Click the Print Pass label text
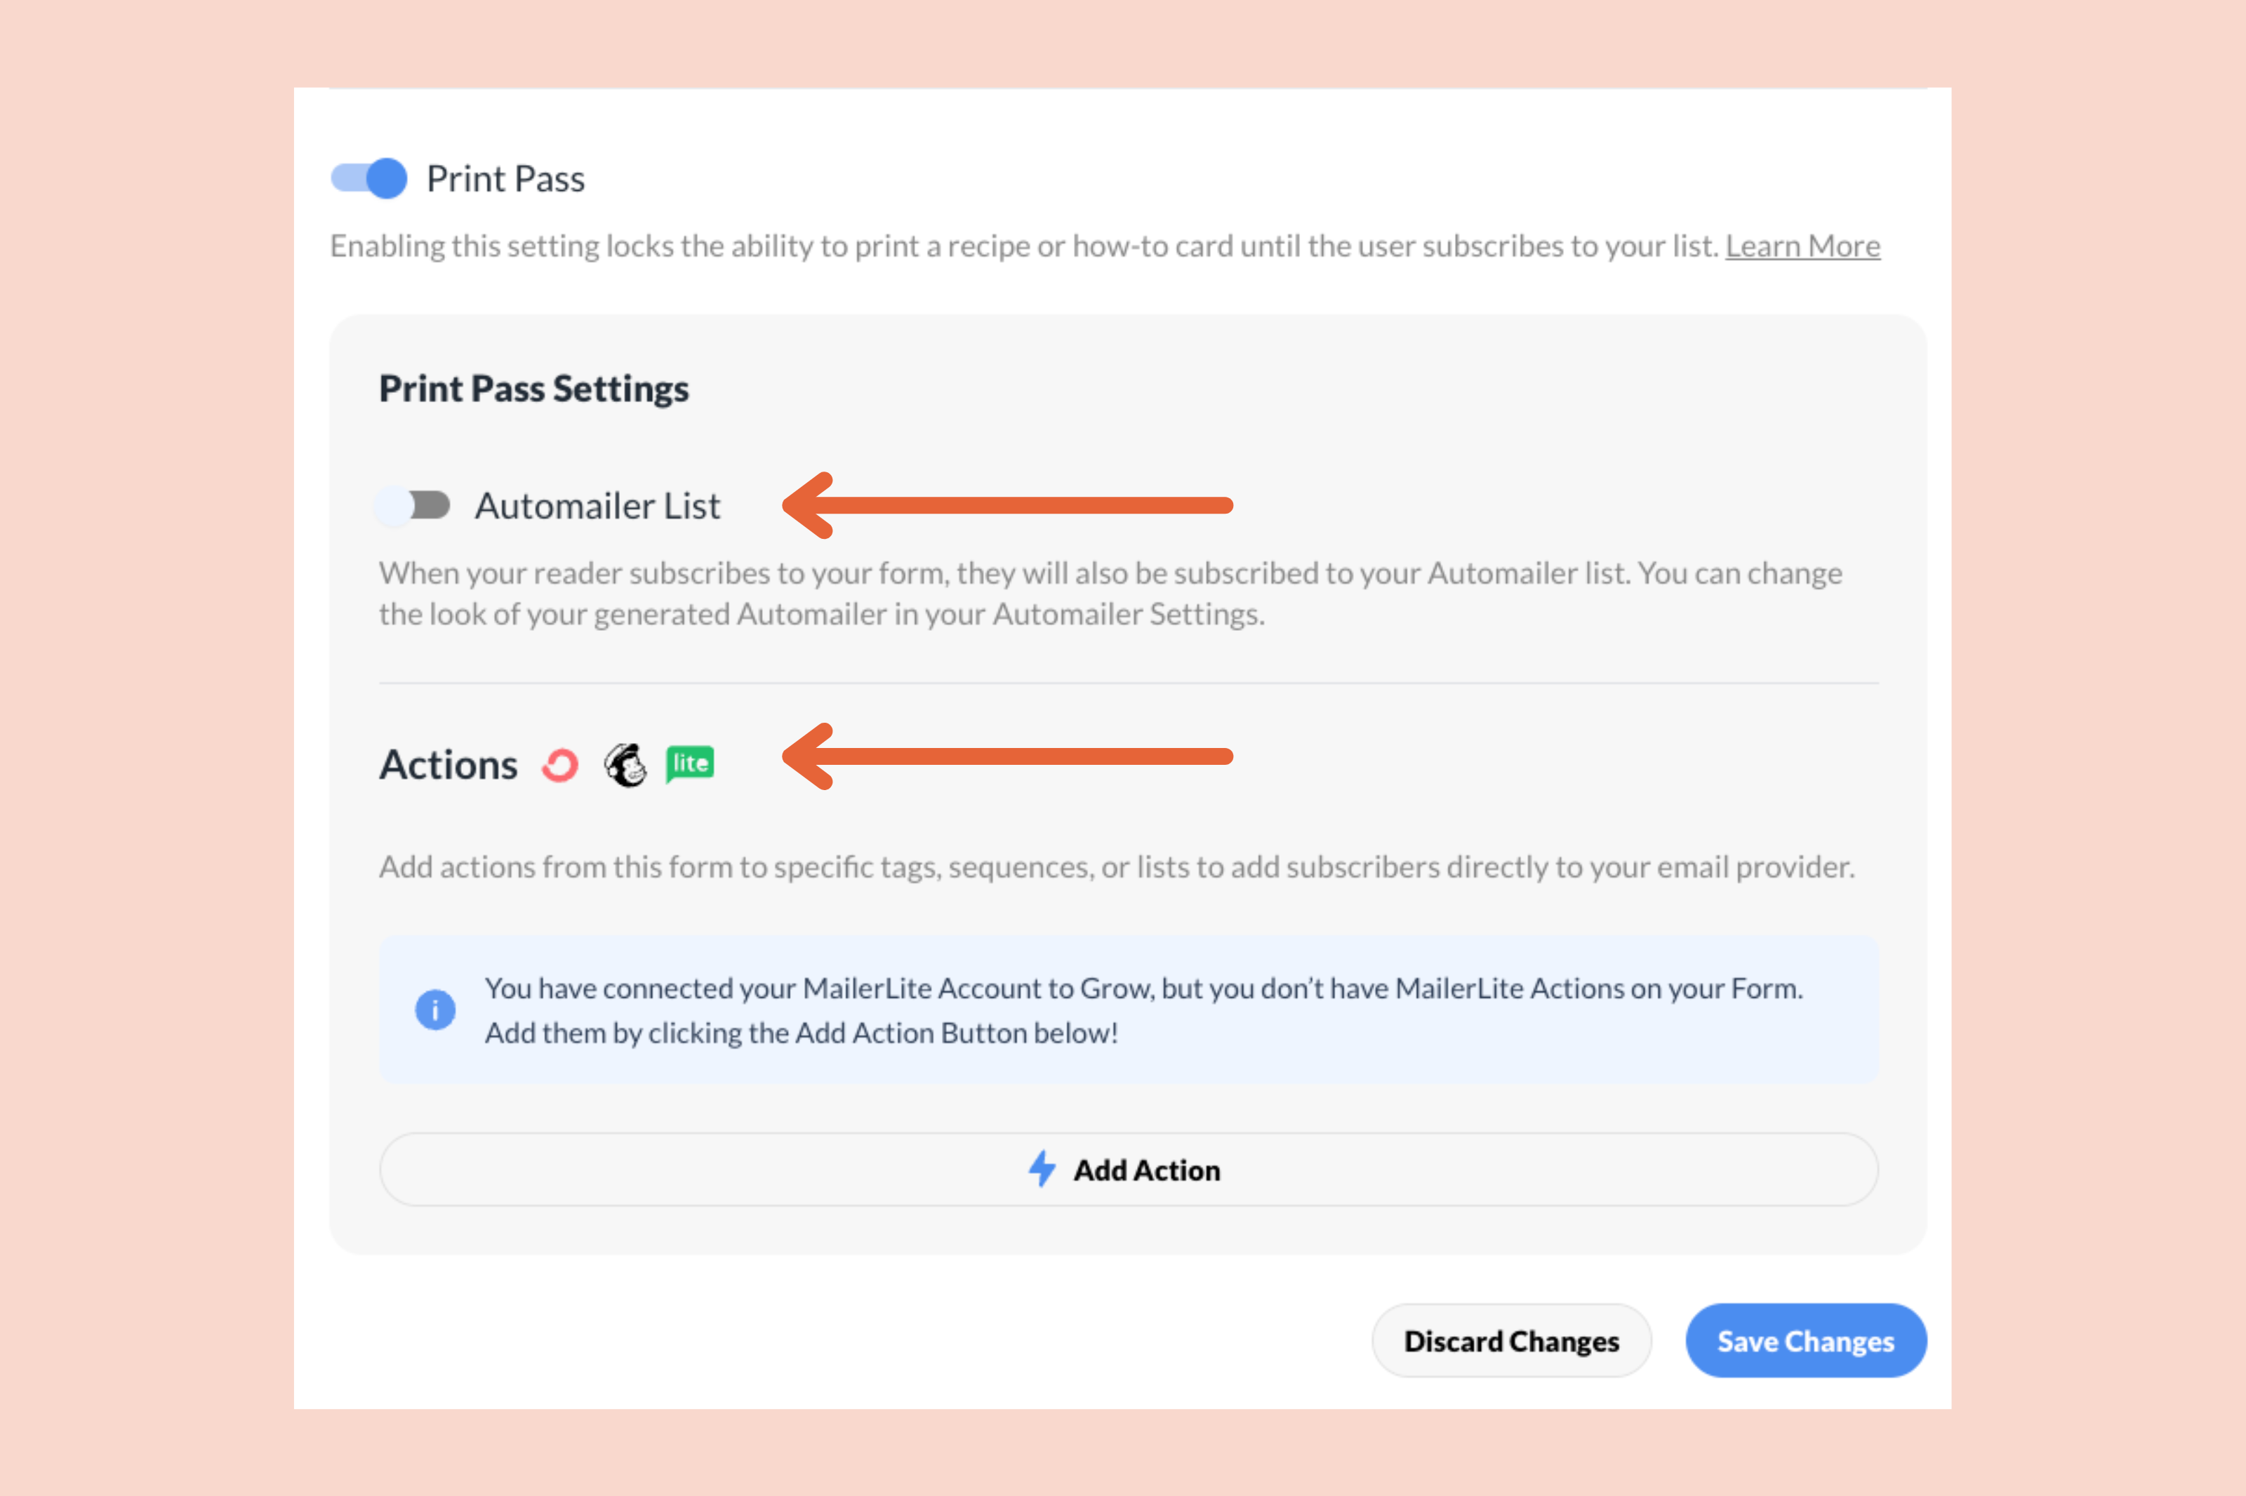 pyautogui.click(x=505, y=178)
